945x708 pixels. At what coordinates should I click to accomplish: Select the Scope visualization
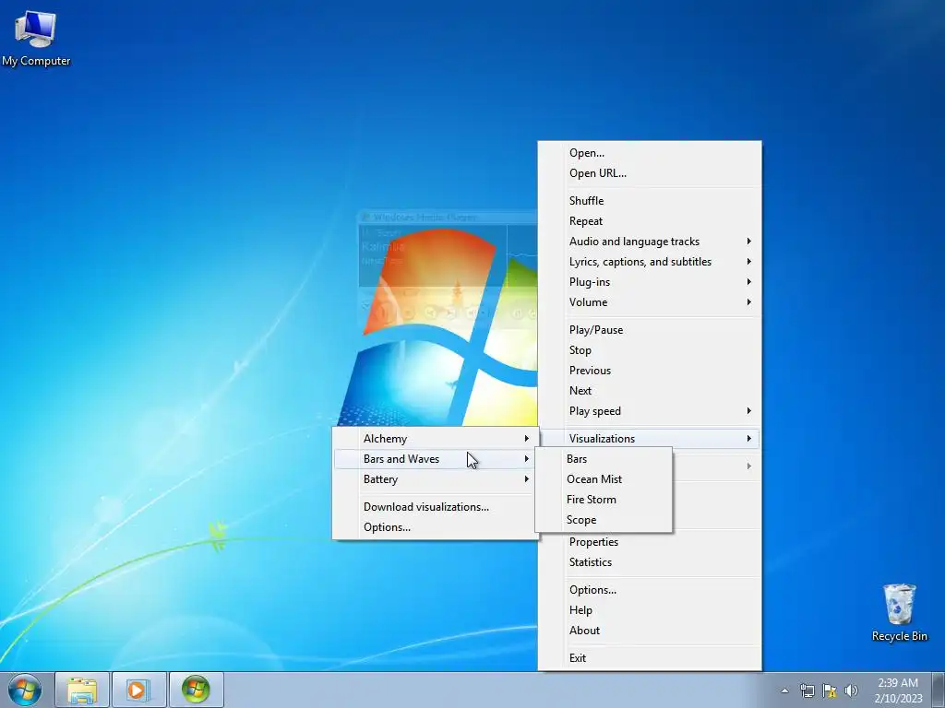604,520
